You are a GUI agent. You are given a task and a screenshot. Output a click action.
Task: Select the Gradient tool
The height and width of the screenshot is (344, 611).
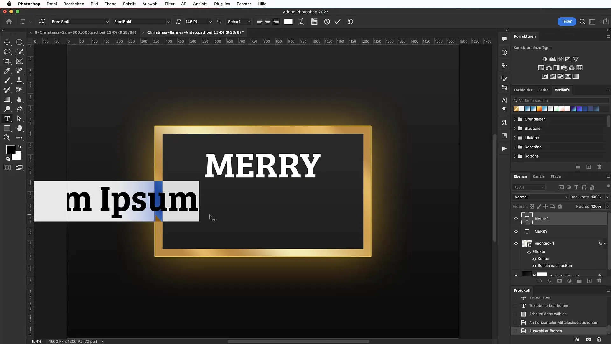pyautogui.click(x=7, y=99)
